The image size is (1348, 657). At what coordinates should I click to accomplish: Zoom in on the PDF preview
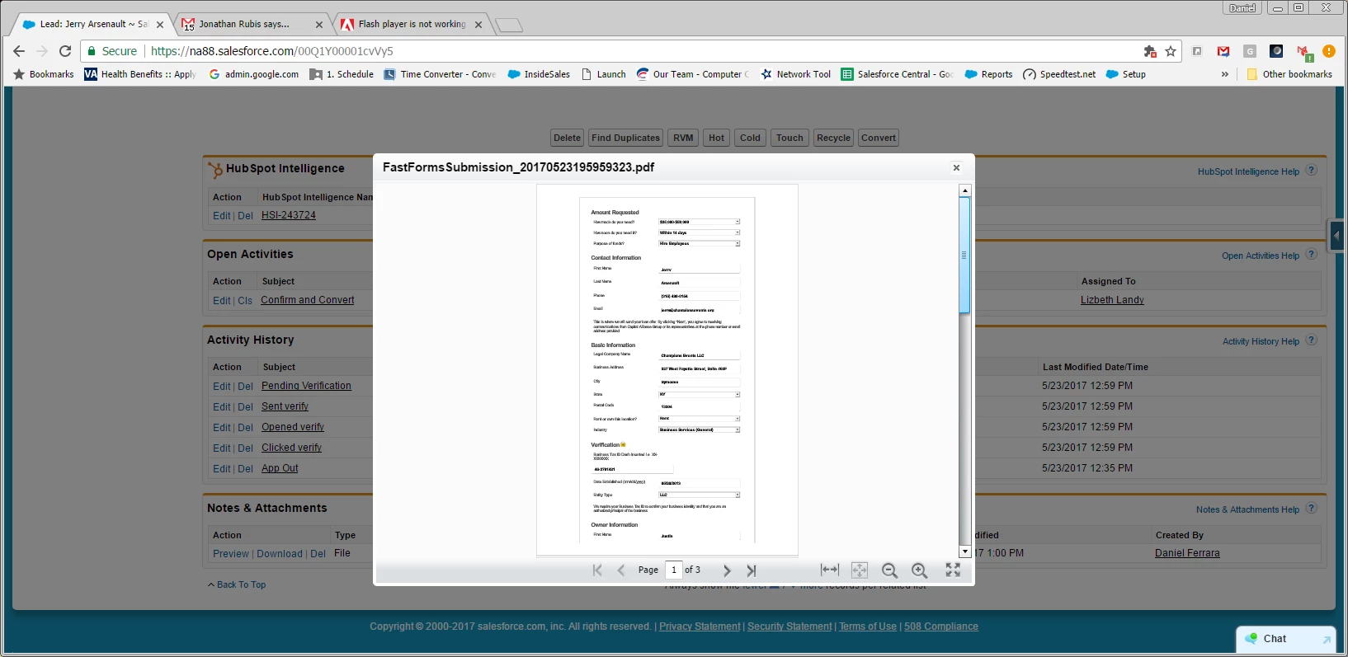(919, 570)
